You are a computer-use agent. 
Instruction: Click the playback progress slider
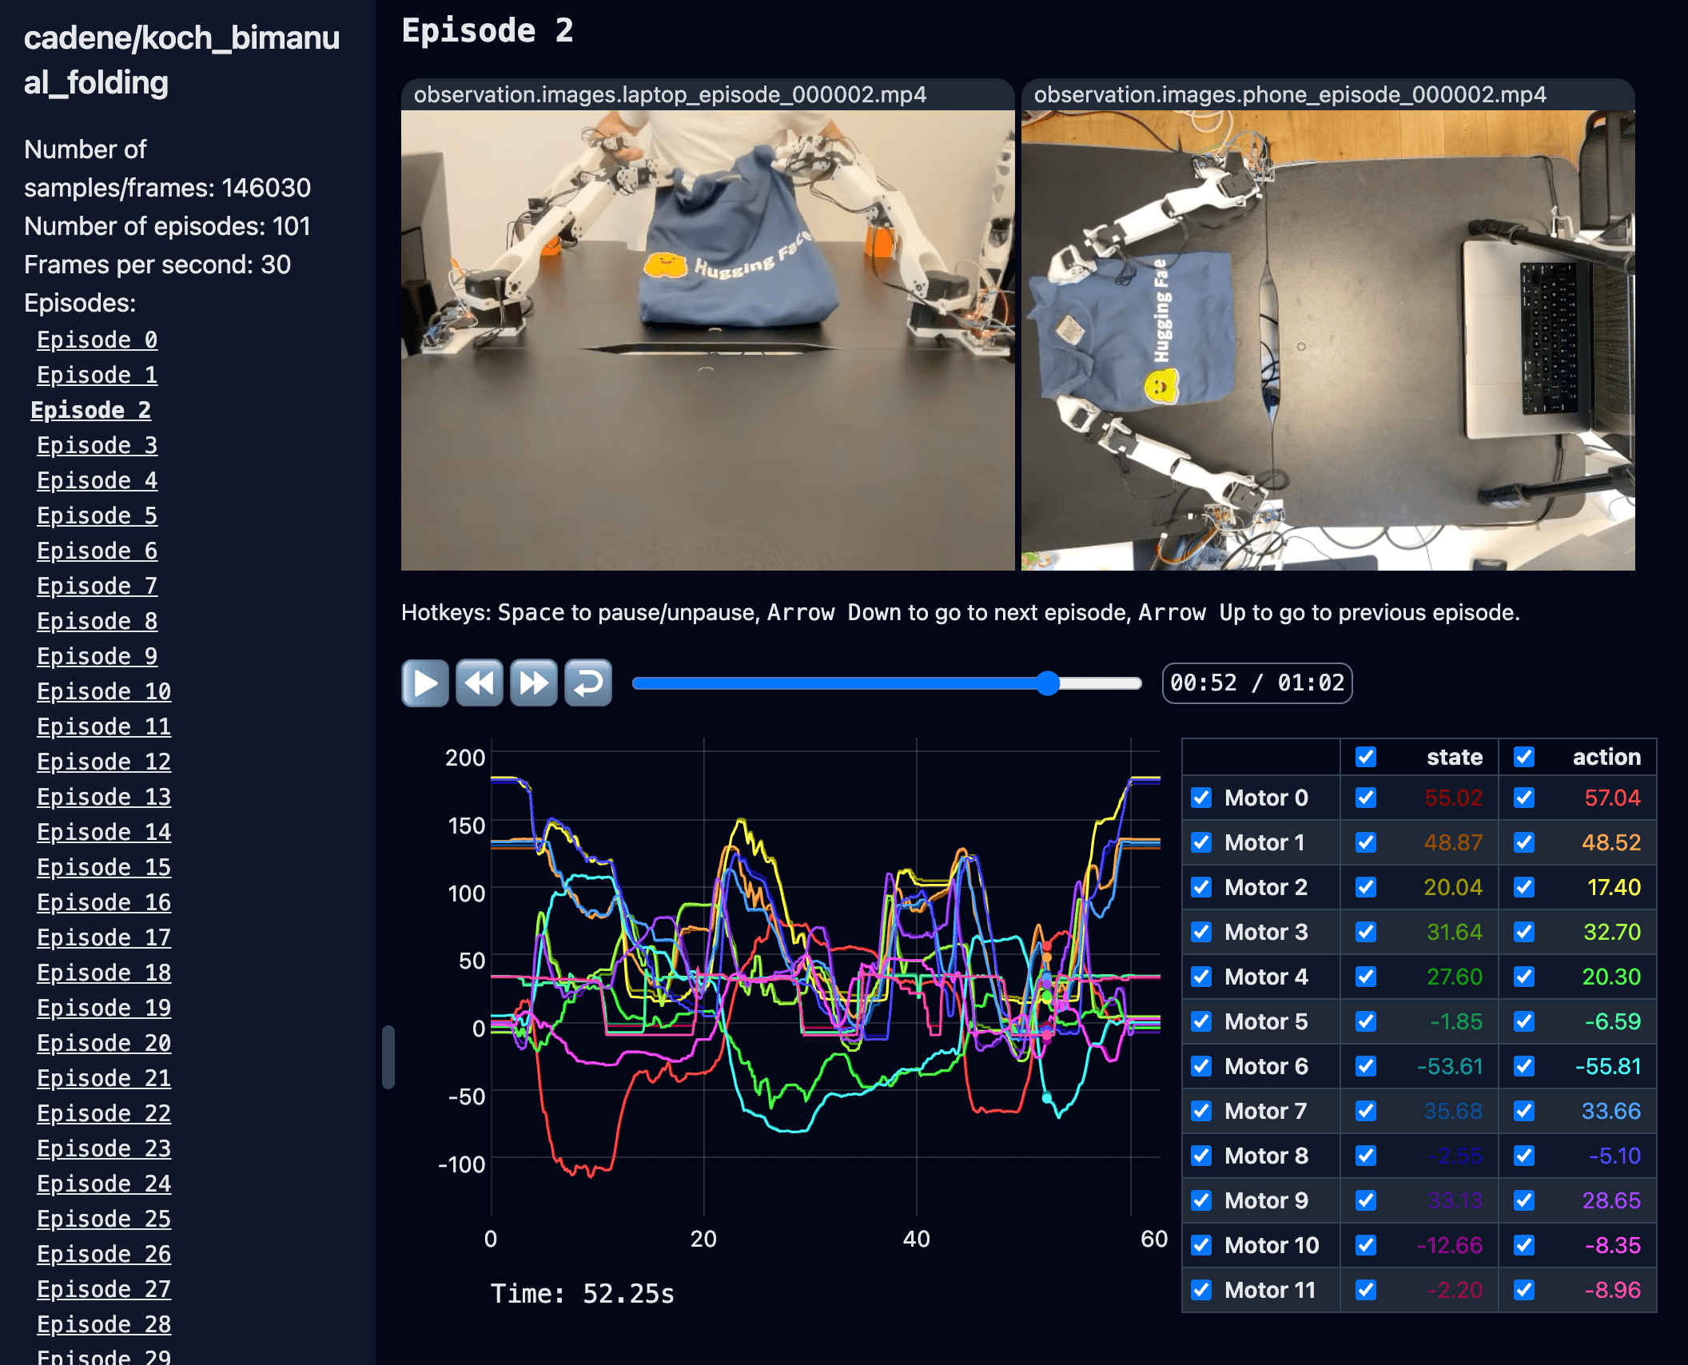tap(886, 683)
